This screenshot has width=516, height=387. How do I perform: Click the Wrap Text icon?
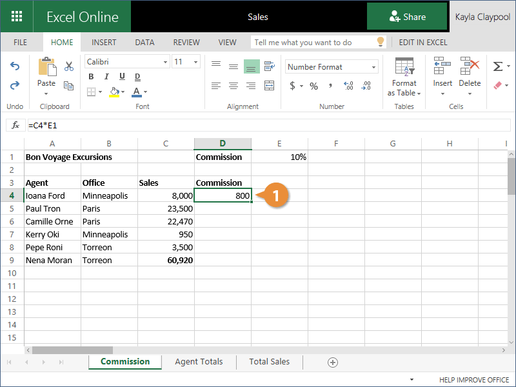[269, 66]
